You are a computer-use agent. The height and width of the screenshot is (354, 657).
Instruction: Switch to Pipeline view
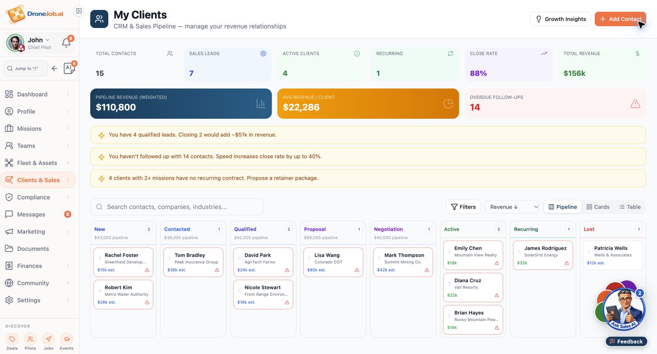(x=562, y=207)
